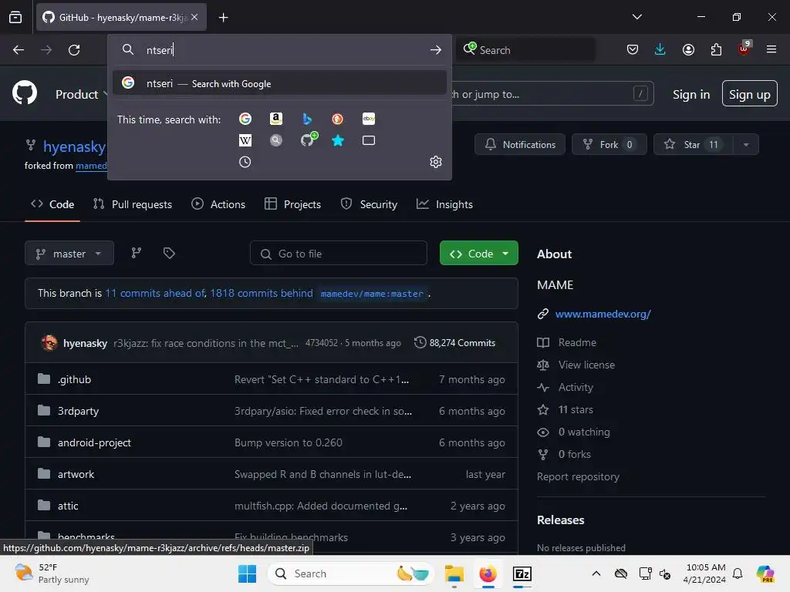
Task: Open uBlock Origin extension icon
Action: coord(744,49)
